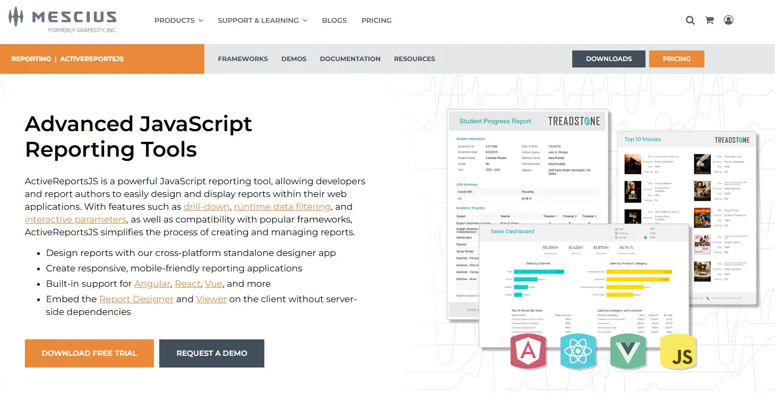Click DOWNLOAD FREE TRIAL
The width and height of the screenshot is (775, 393).
pyautogui.click(x=89, y=353)
